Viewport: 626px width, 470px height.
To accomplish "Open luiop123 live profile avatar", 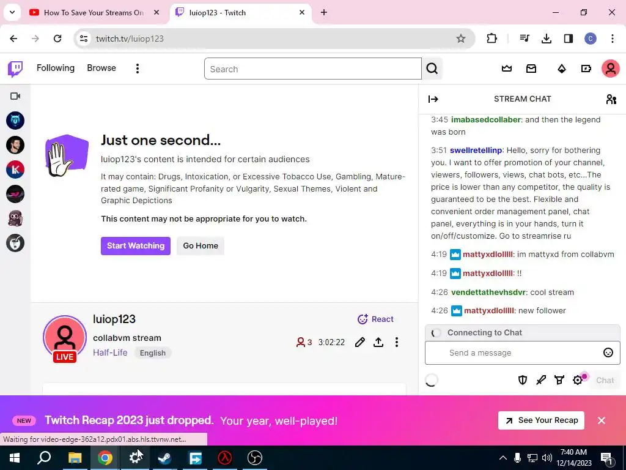I will (65, 339).
